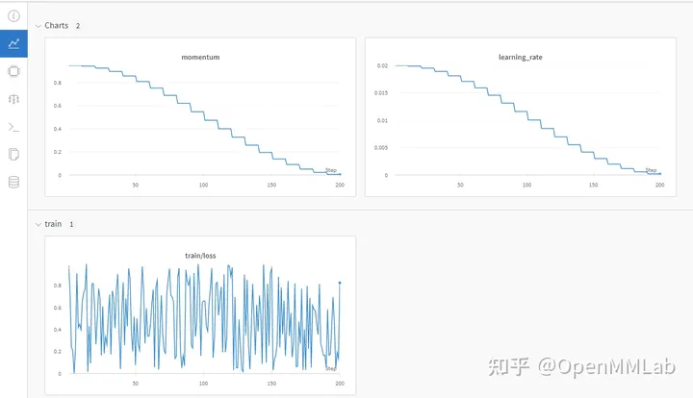Select the learning_rate chart panel
Viewport: 693px width, 398px height.
point(520,117)
